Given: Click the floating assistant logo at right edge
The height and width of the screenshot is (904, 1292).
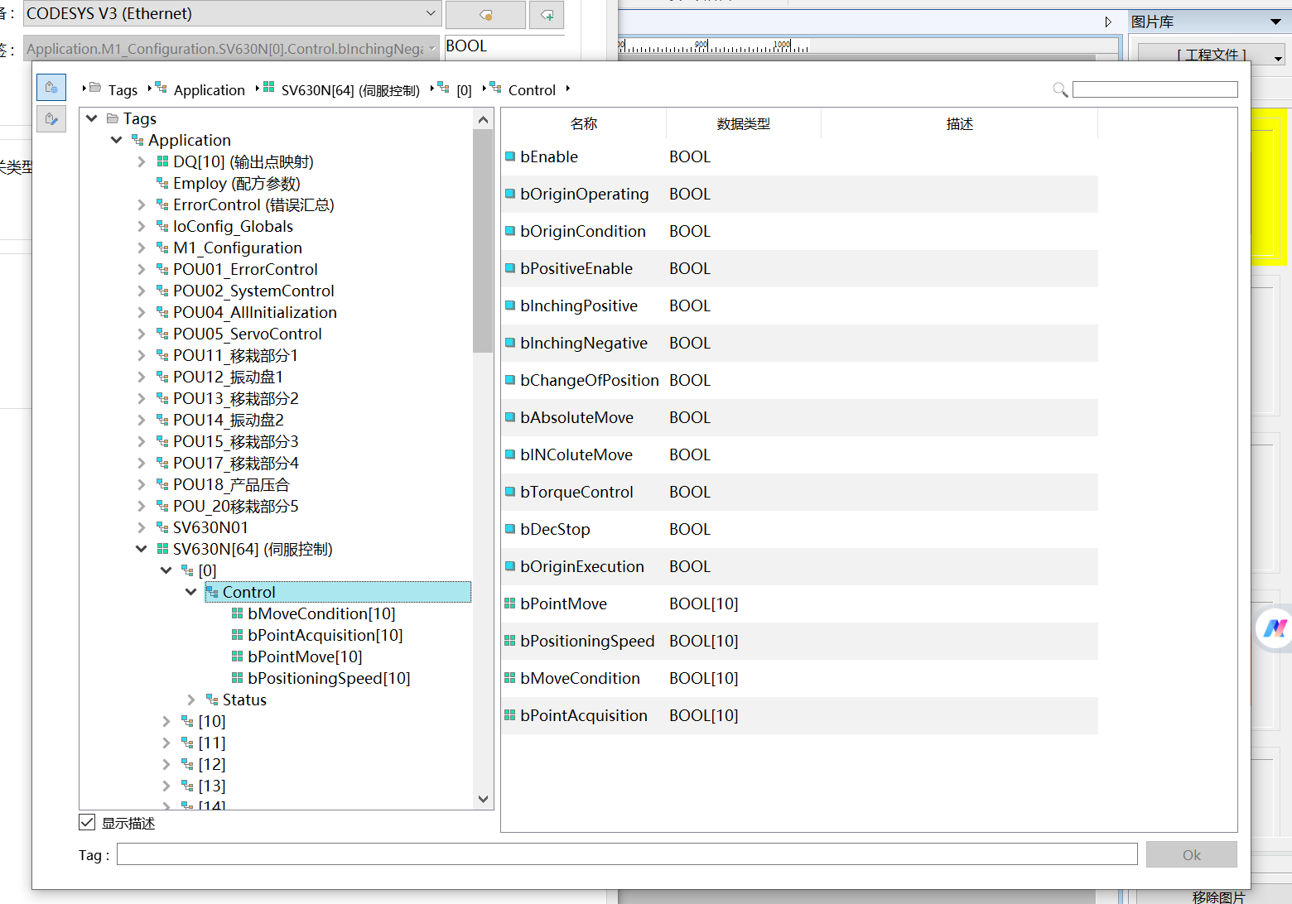Looking at the screenshot, I should pyautogui.click(x=1275, y=628).
